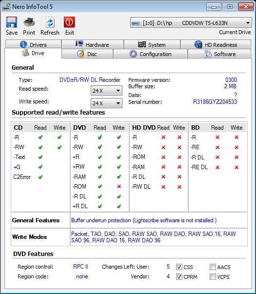Toggle the CSS checkbox
The height and width of the screenshot is (294, 256).
tap(179, 267)
